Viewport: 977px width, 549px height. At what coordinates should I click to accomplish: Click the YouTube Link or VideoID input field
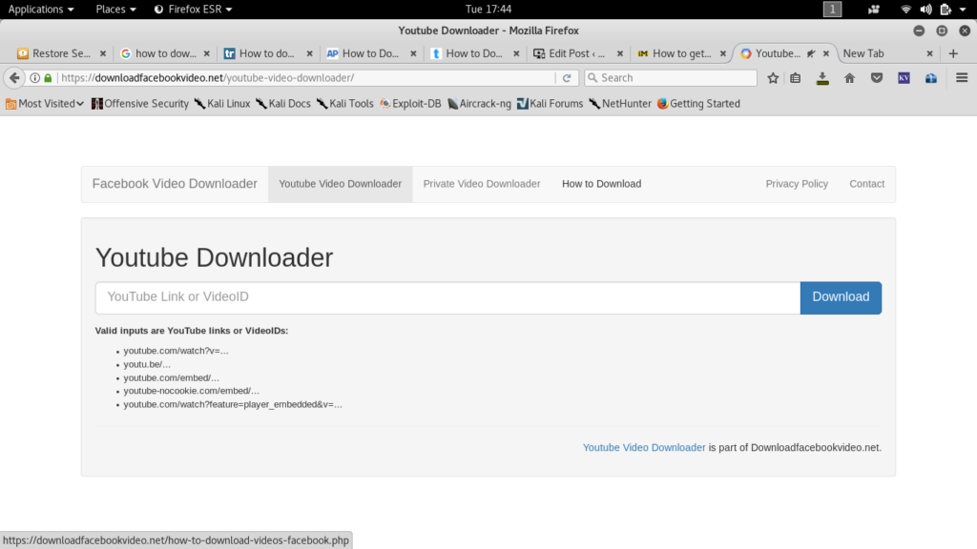click(x=439, y=297)
